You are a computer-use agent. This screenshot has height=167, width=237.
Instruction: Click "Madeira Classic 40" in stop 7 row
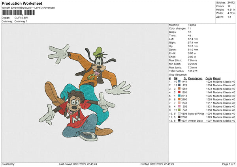point(224,103)
